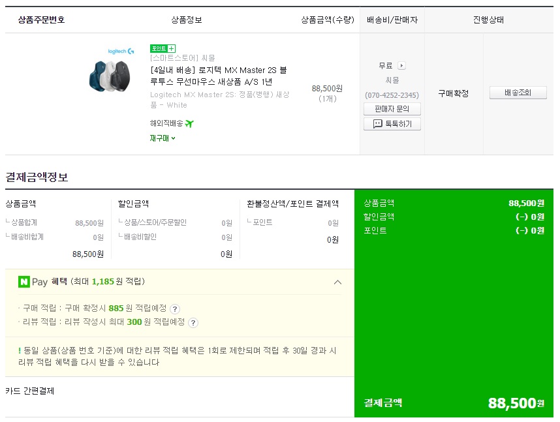This screenshot has width=560, height=422.
Task: Open help for 리뷰 적립 question mark
Action: tap(193, 323)
